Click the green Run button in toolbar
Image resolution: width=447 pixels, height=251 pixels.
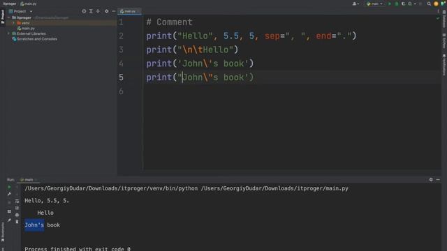390,3
